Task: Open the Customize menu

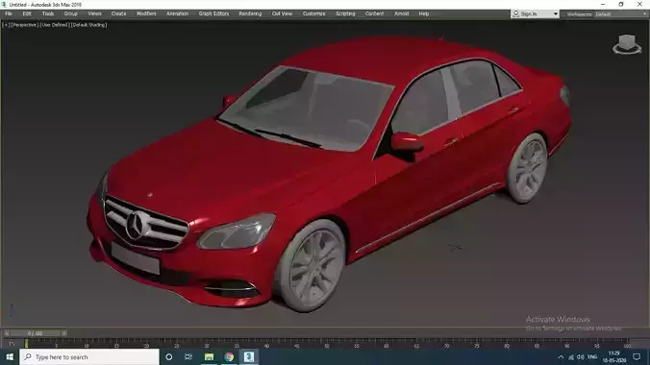Action: [x=313, y=13]
